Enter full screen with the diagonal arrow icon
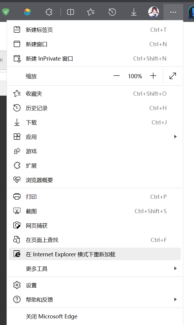 [173, 76]
